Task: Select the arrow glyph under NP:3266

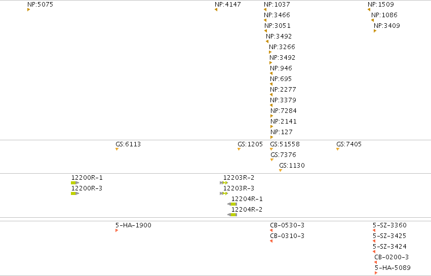Action: tap(270, 52)
